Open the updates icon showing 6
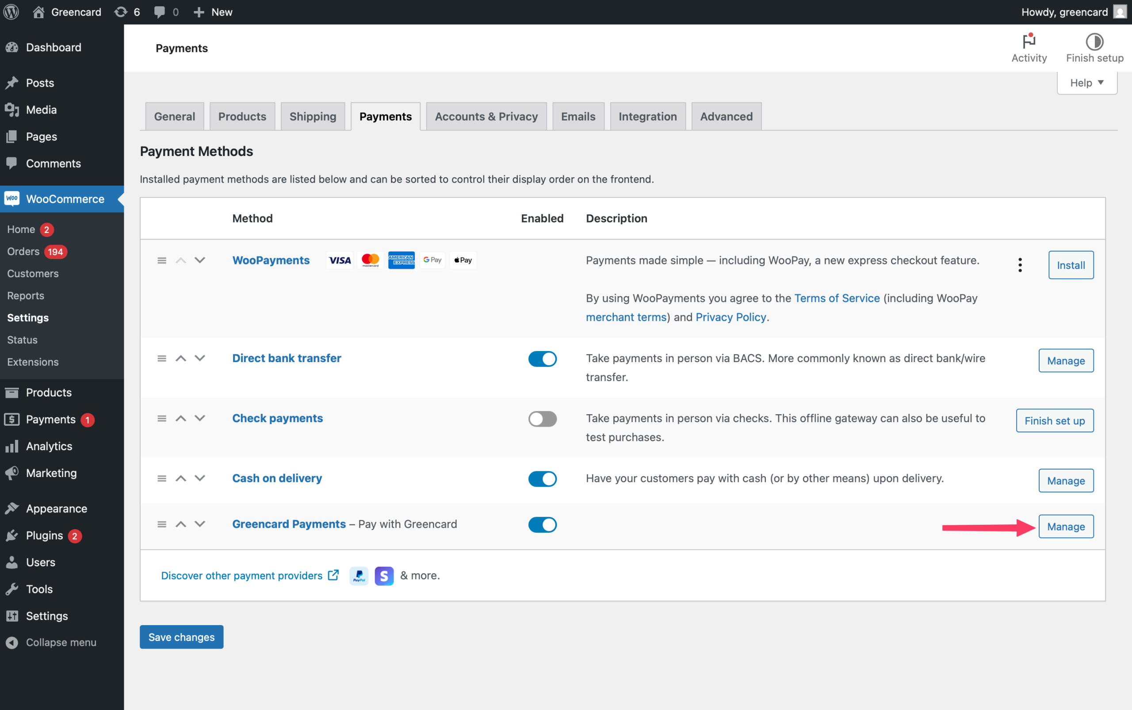The image size is (1132, 710). pos(121,12)
